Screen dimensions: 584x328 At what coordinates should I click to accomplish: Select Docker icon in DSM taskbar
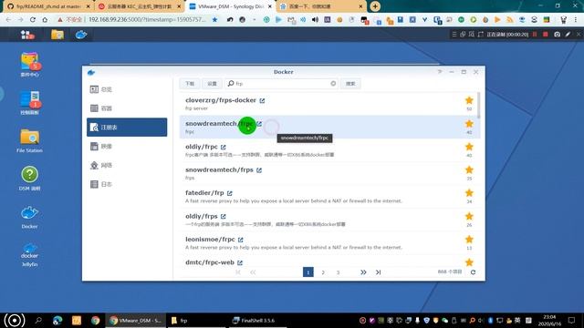(81, 35)
